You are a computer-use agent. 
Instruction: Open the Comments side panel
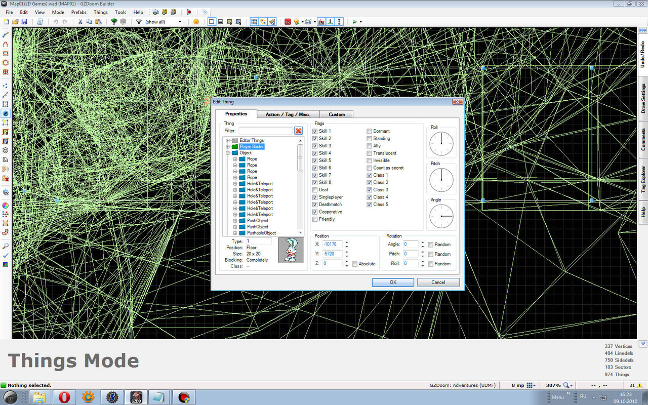[643, 140]
